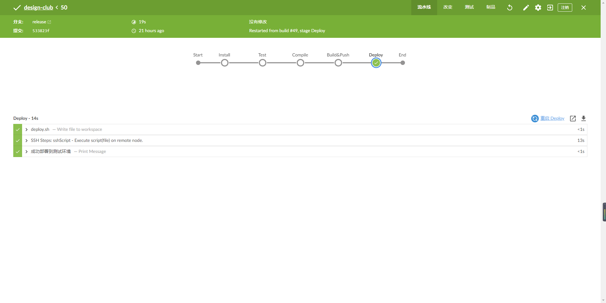
Task: Open the design-club pipeline link
Action: click(38, 8)
